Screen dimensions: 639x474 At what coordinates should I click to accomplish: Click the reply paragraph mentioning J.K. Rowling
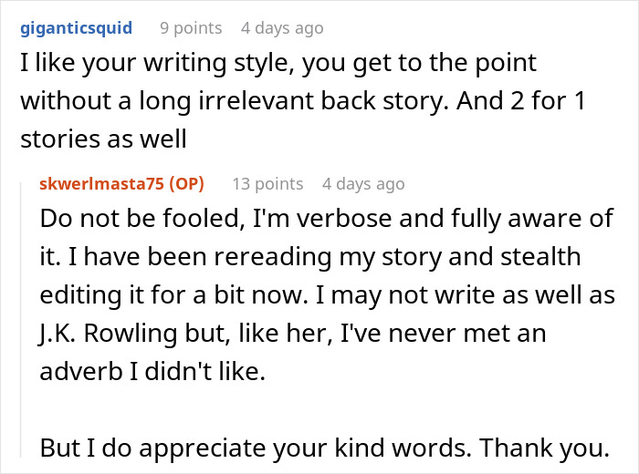327,294
